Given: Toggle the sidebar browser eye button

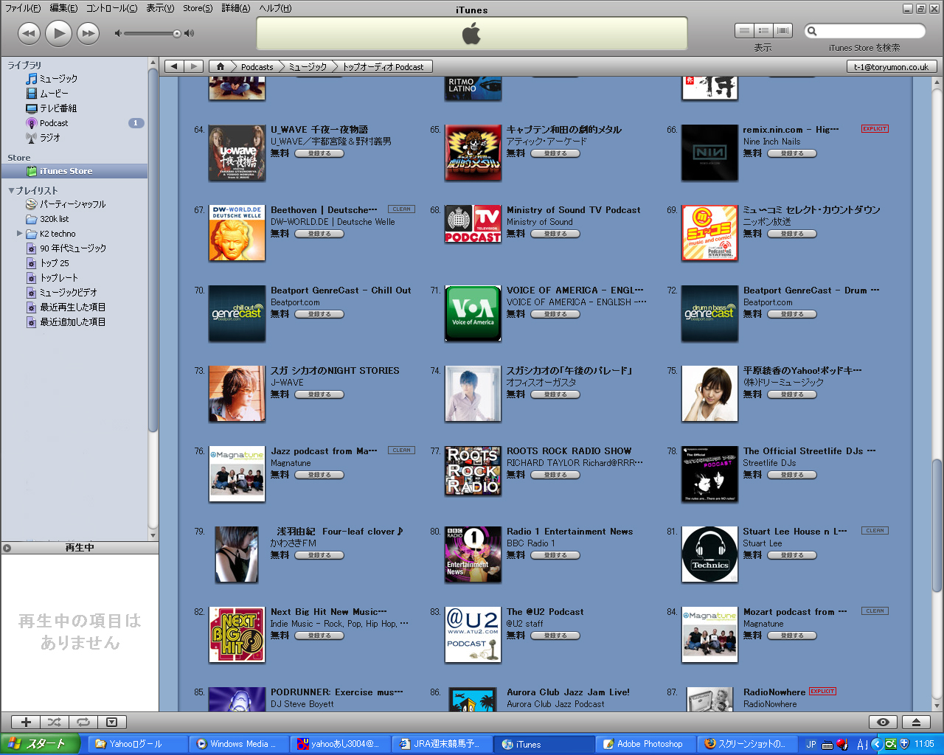Looking at the screenshot, I should coord(883,723).
